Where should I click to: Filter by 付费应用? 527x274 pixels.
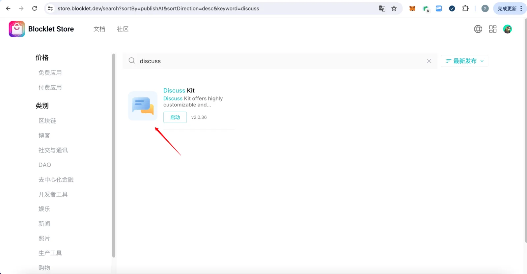pyautogui.click(x=50, y=87)
